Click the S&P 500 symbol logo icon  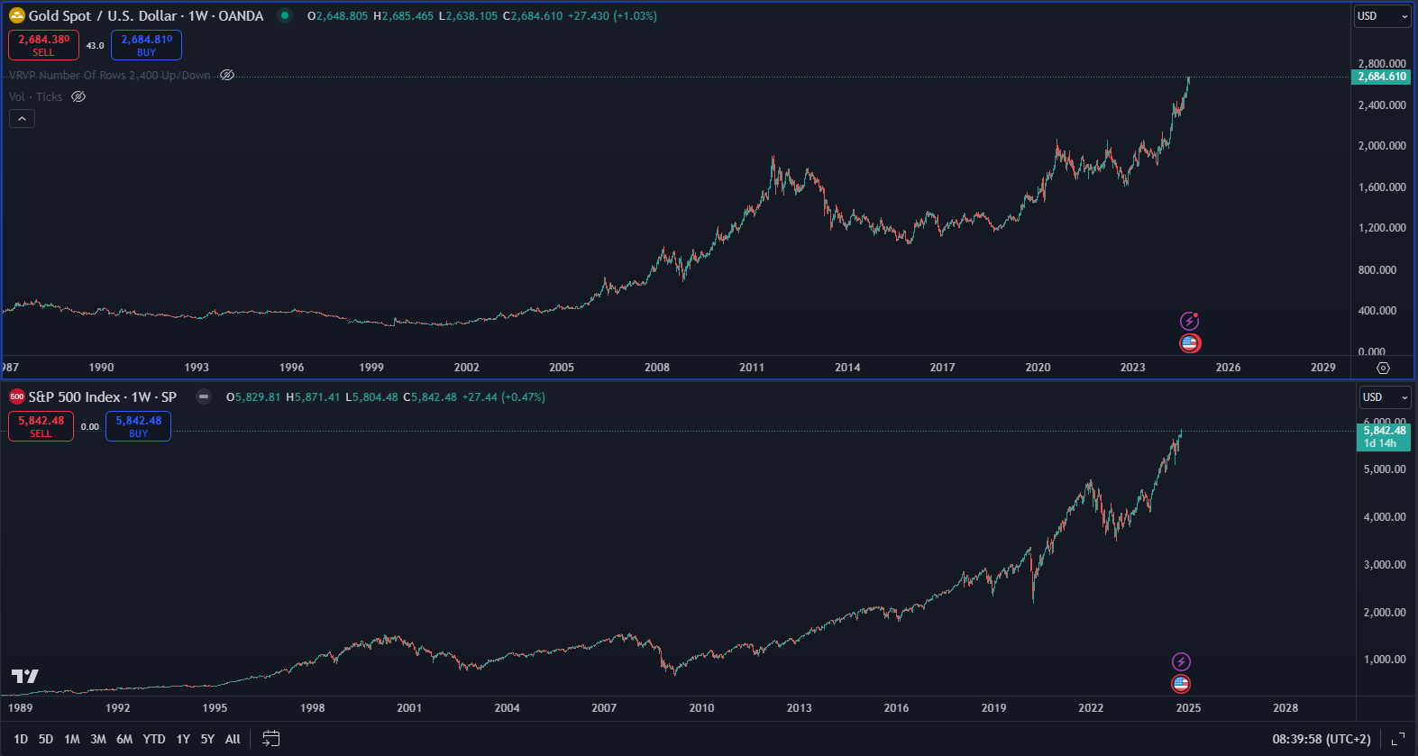[16, 396]
